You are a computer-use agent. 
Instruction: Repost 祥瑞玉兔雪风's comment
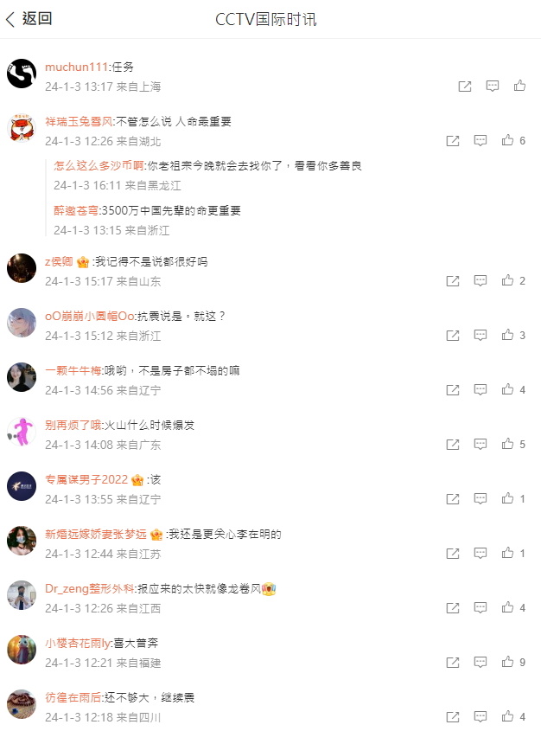coord(453,141)
